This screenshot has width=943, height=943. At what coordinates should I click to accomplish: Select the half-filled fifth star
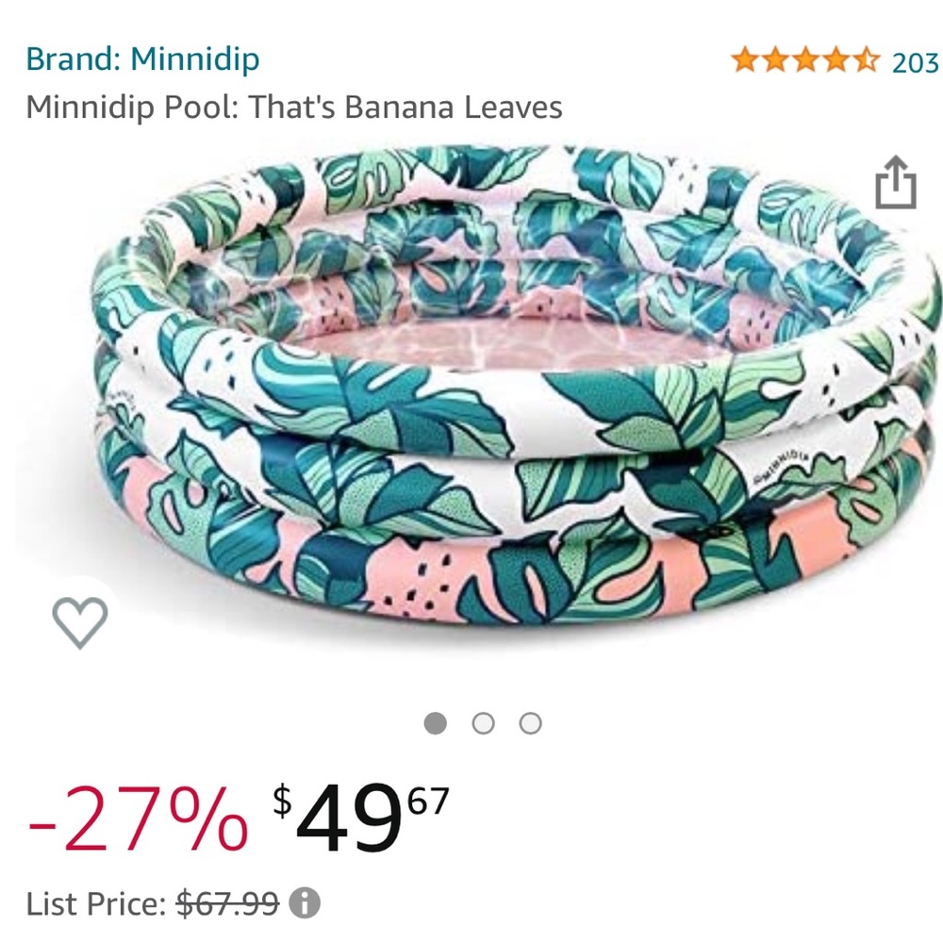click(x=868, y=58)
